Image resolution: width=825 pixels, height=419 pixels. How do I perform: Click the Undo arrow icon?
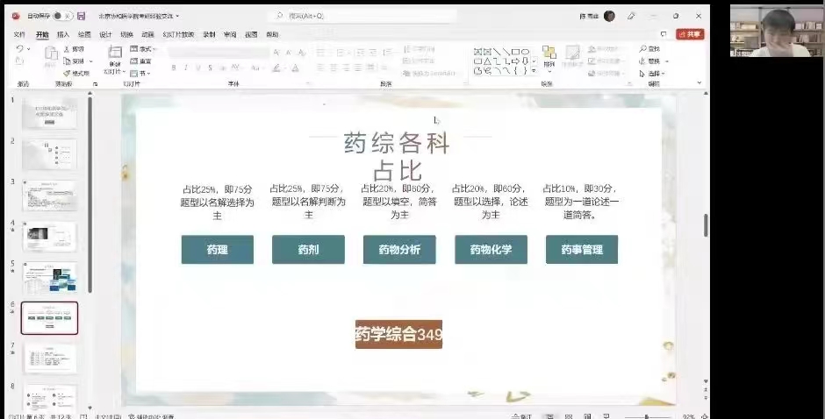(x=19, y=49)
